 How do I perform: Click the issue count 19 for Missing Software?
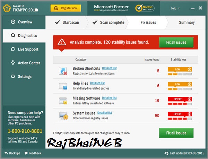(157, 101)
